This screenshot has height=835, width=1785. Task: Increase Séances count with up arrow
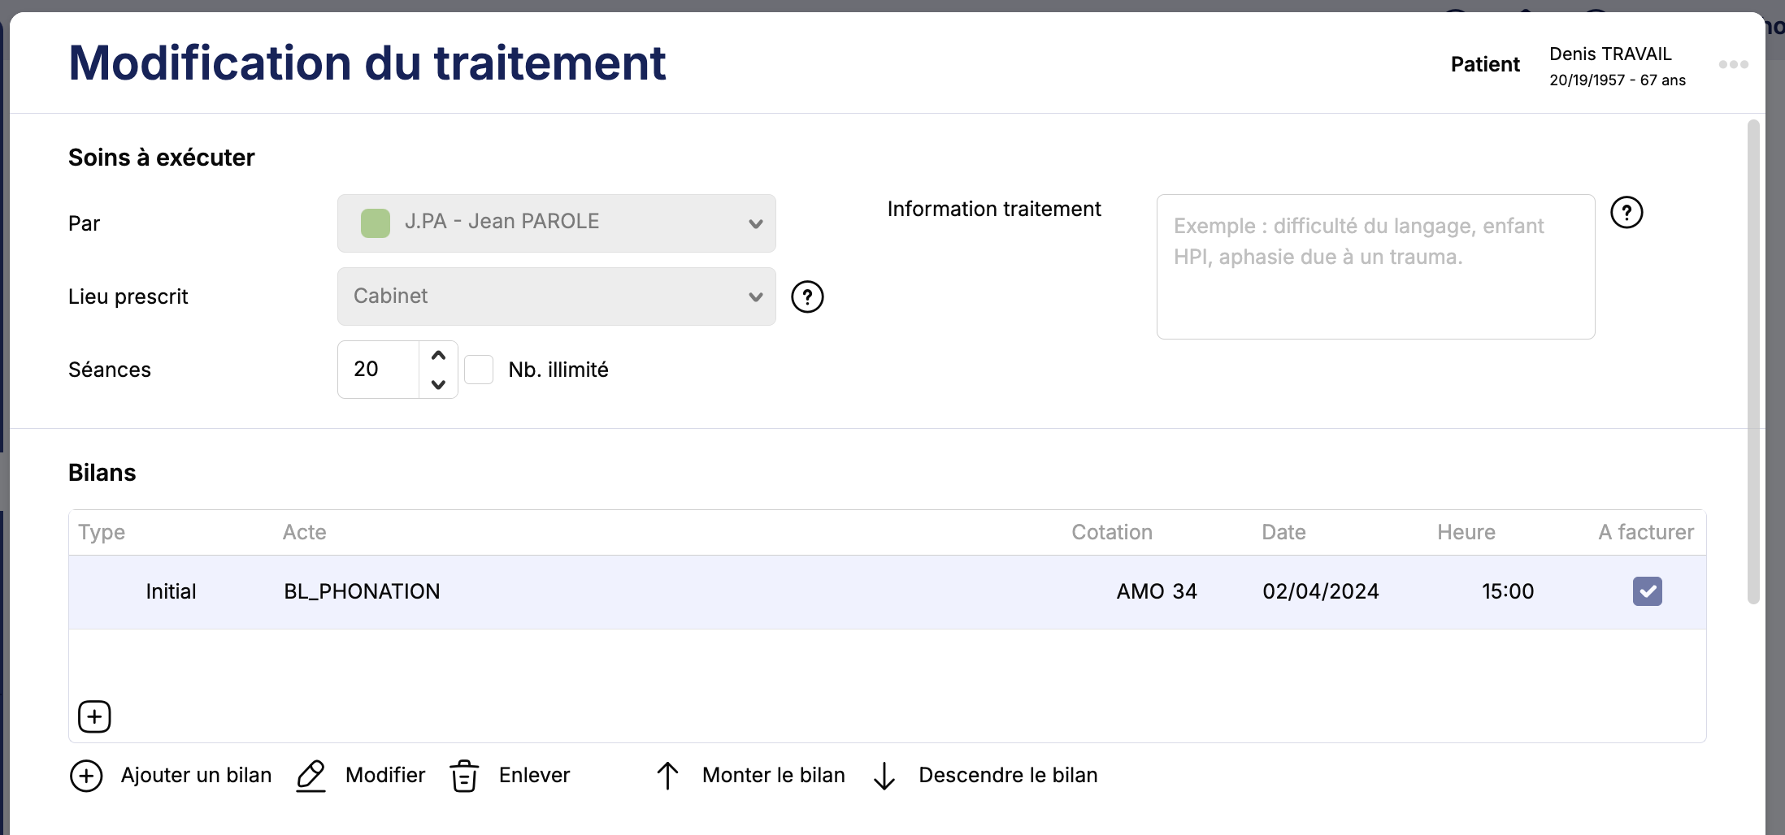click(438, 356)
